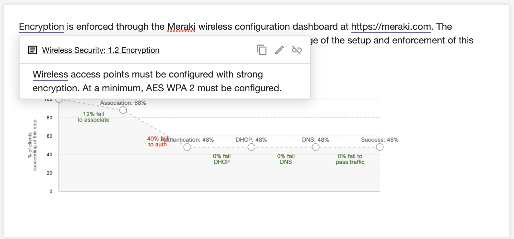Select the DNS 48% data point
The image size is (514, 239).
pos(316,147)
